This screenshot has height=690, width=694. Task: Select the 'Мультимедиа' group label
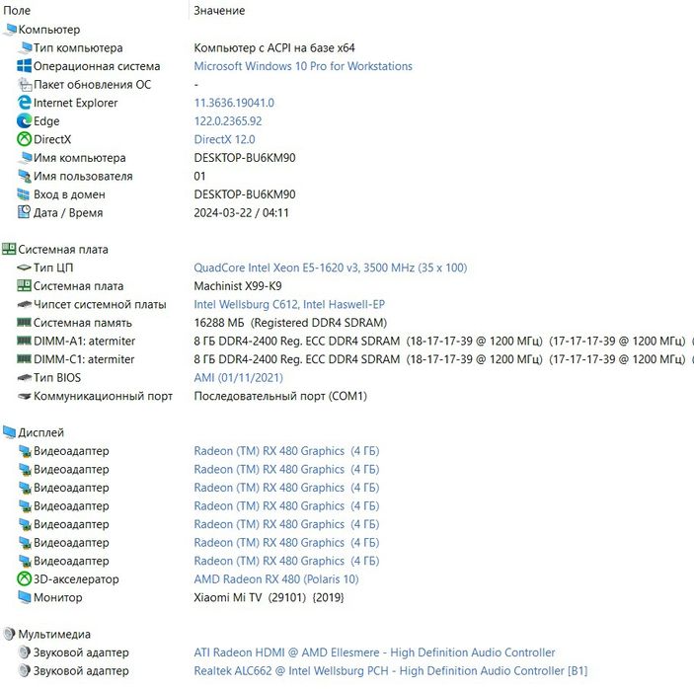click(54, 635)
